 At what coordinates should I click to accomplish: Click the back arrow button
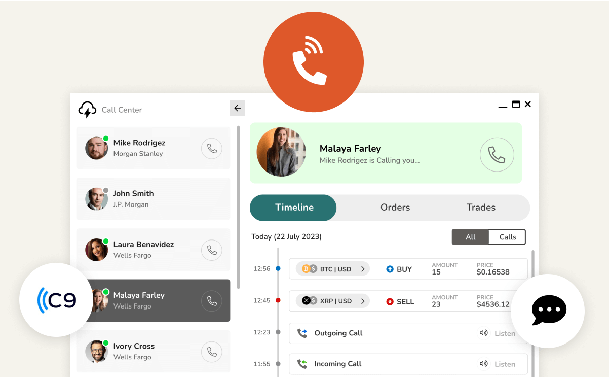tap(237, 108)
